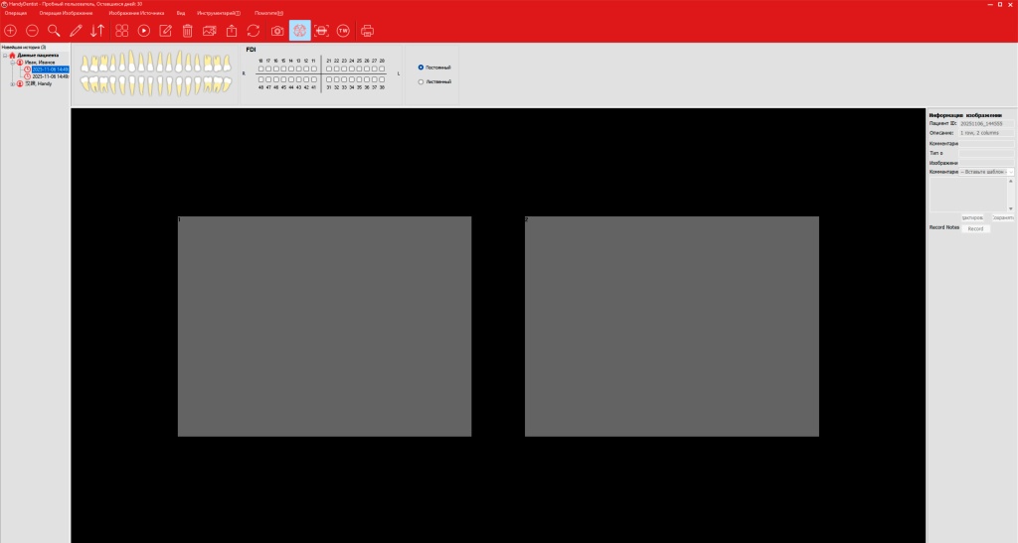Click the Сохранить button in info panel
Viewport: 1018px width, 543px height.
click(1003, 217)
